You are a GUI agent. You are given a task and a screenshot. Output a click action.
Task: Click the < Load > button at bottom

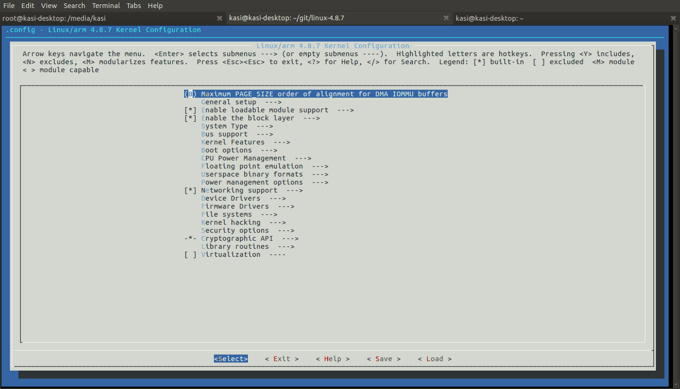[434, 359]
